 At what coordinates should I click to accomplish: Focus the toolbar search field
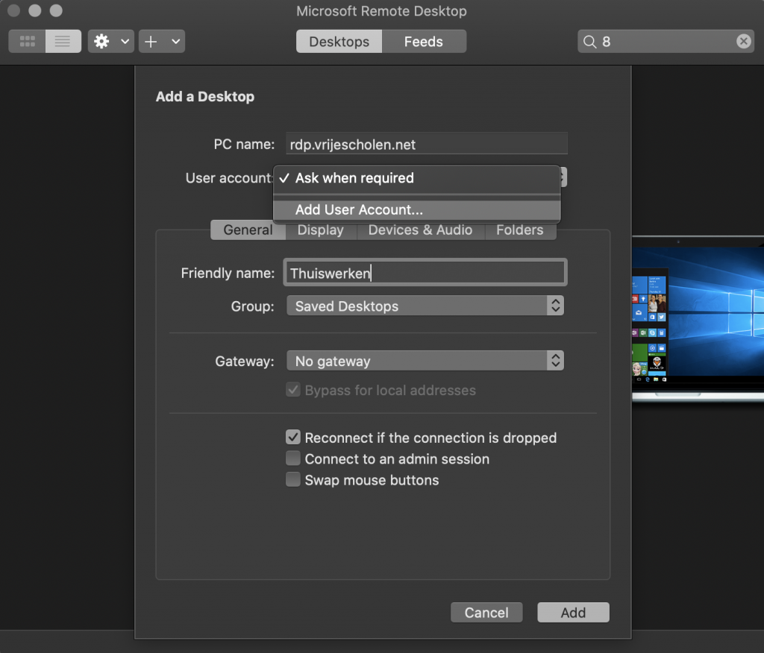click(666, 42)
